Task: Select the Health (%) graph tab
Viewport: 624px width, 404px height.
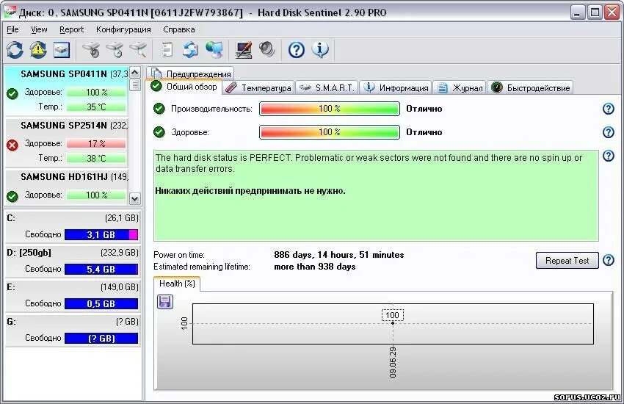Action: [x=177, y=284]
